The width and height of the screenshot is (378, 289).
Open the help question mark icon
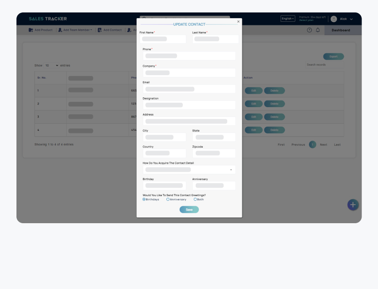[310, 30]
